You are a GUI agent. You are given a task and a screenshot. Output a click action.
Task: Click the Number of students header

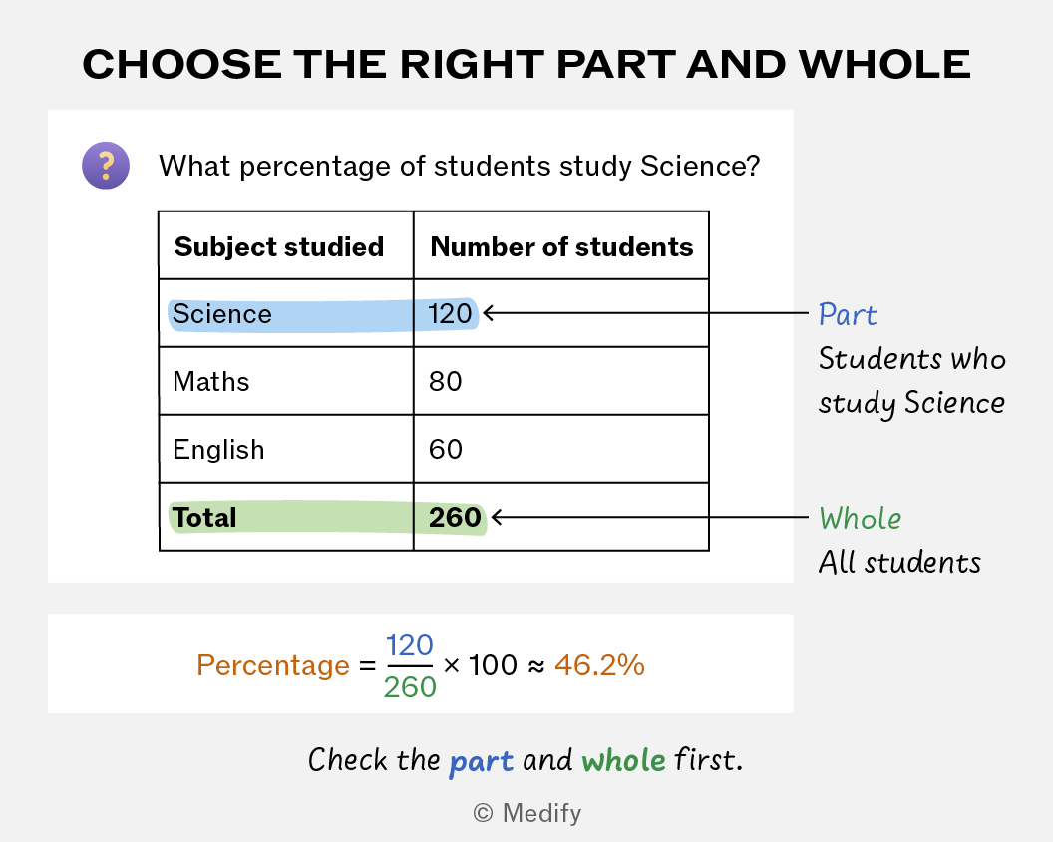[x=561, y=246]
